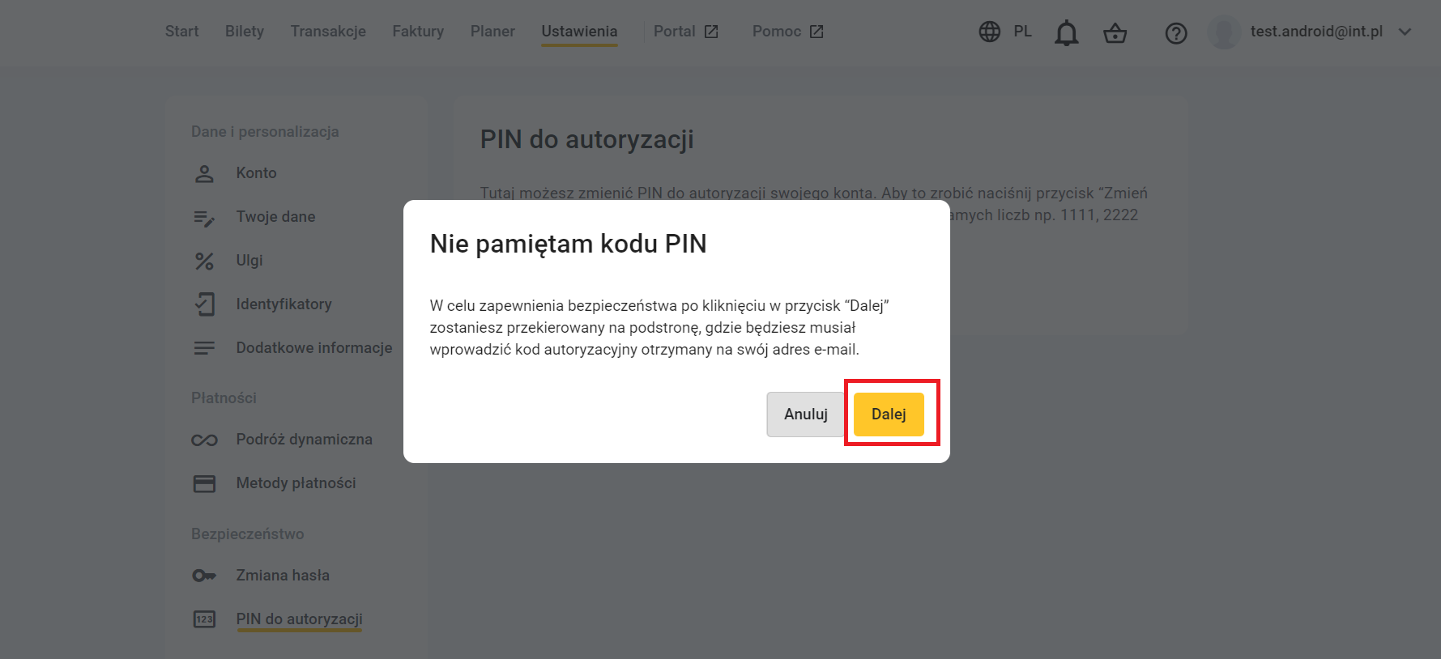Open the Faktury menu item
Viewport: 1441px width, 659px height.
click(x=418, y=32)
